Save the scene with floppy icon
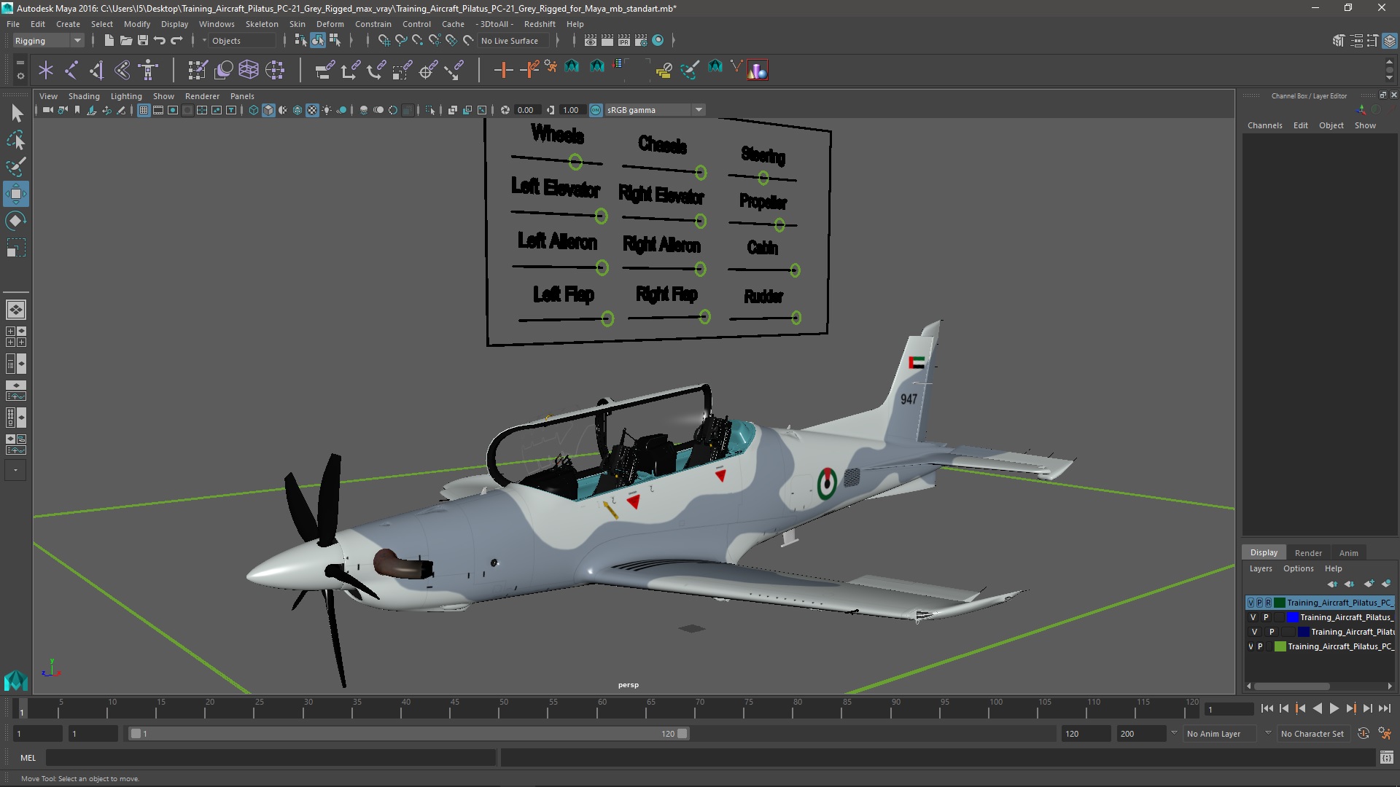The image size is (1400, 787). click(x=143, y=41)
